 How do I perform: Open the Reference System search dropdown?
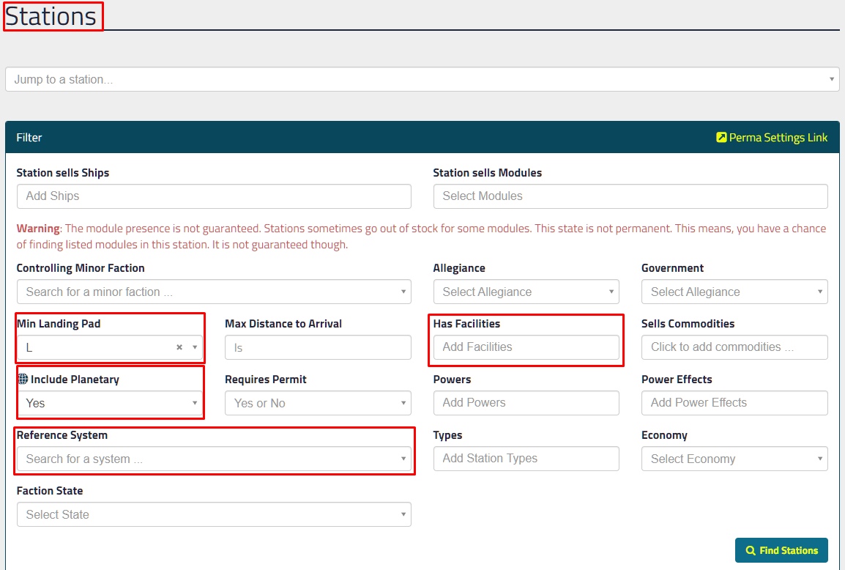(x=213, y=459)
